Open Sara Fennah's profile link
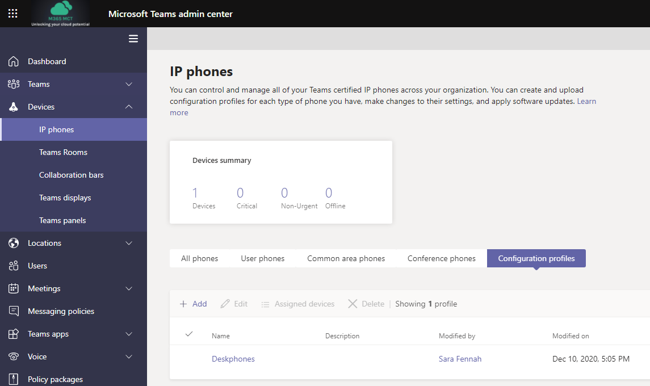 [460, 359]
